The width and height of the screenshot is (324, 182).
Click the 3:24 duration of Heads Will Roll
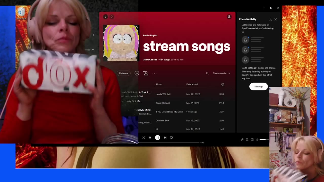(x=221, y=94)
